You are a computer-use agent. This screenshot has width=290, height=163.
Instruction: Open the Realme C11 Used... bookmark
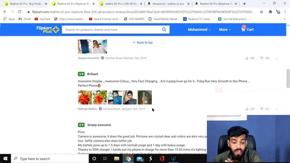[197, 19]
